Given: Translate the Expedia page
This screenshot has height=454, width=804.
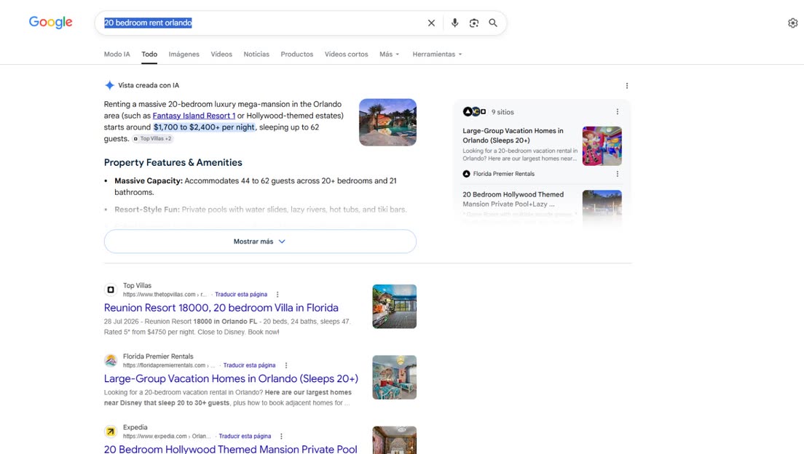Looking at the screenshot, I should click(x=245, y=436).
